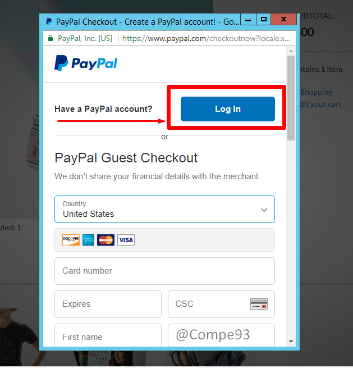Click the green padlock security icon
Image resolution: width=353 pixels, height=368 pixels.
pos(51,38)
